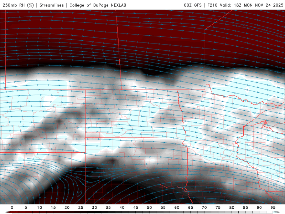This screenshot has width=285, height=214.
Task: Click the "F210" forecast hour text
Action: pyautogui.click(x=212, y=5)
